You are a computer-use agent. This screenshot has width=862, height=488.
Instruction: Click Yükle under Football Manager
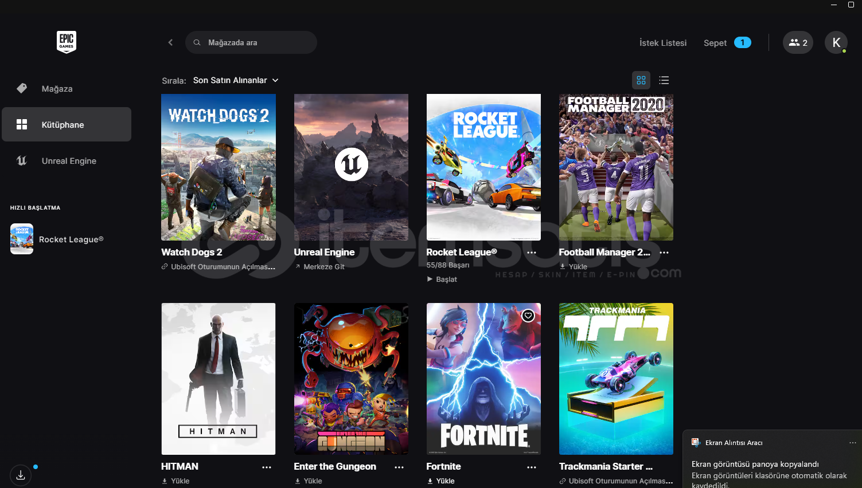point(574,266)
